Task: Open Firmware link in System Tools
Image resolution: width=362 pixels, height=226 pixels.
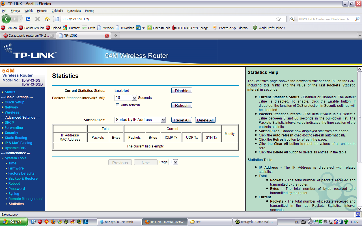Action: click(x=16, y=168)
